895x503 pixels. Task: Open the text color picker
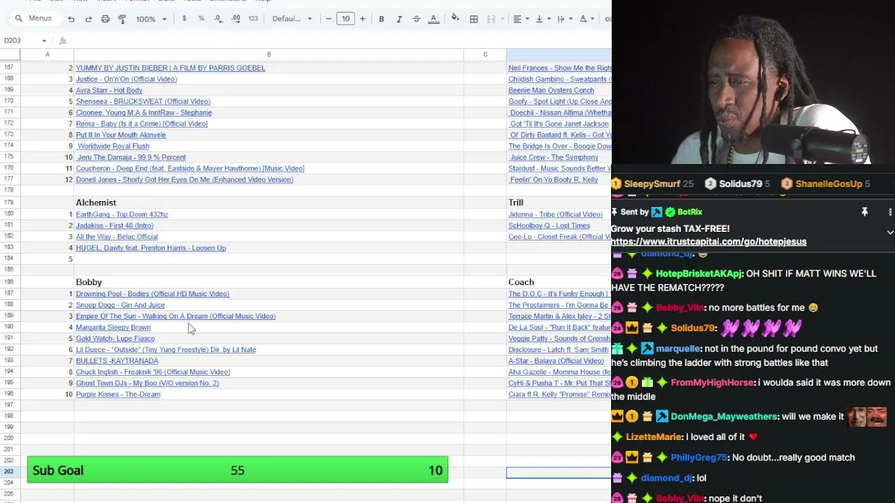(434, 19)
